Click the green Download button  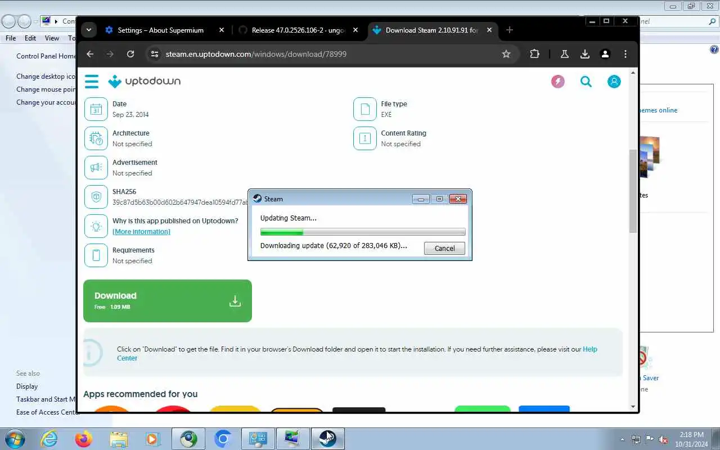click(168, 301)
